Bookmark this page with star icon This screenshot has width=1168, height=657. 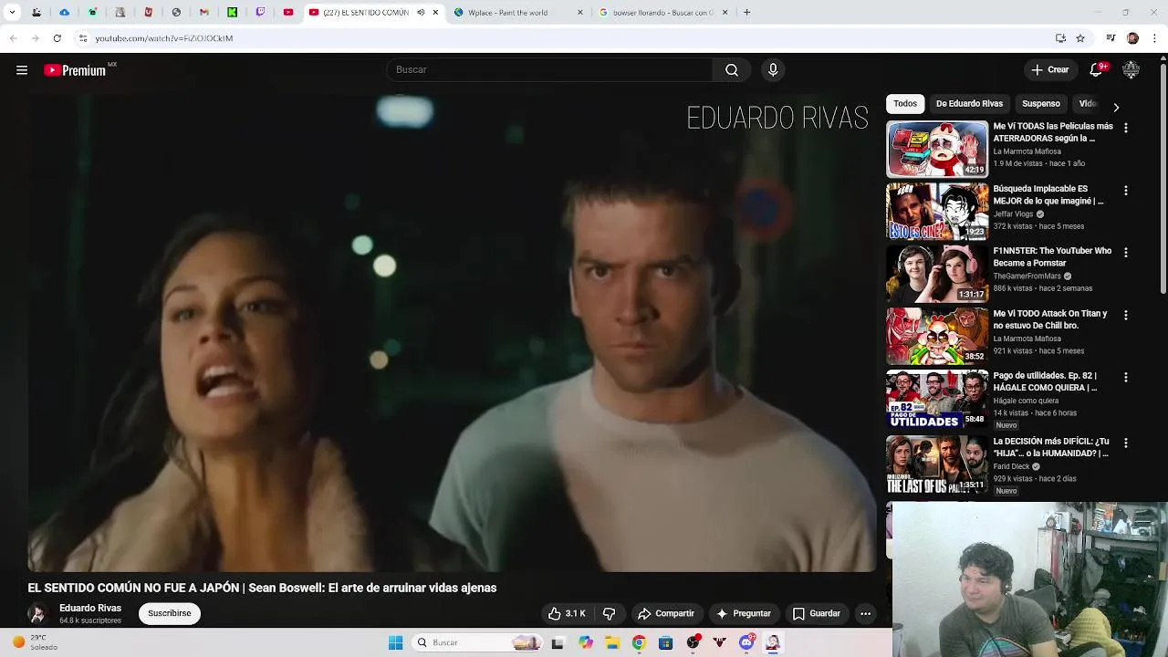[1080, 38]
